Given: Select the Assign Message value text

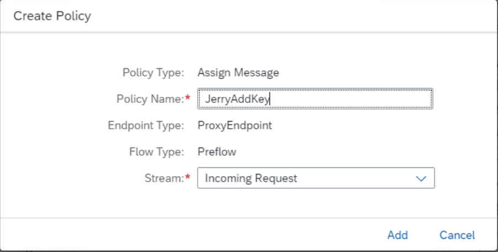Looking at the screenshot, I should pos(239,72).
